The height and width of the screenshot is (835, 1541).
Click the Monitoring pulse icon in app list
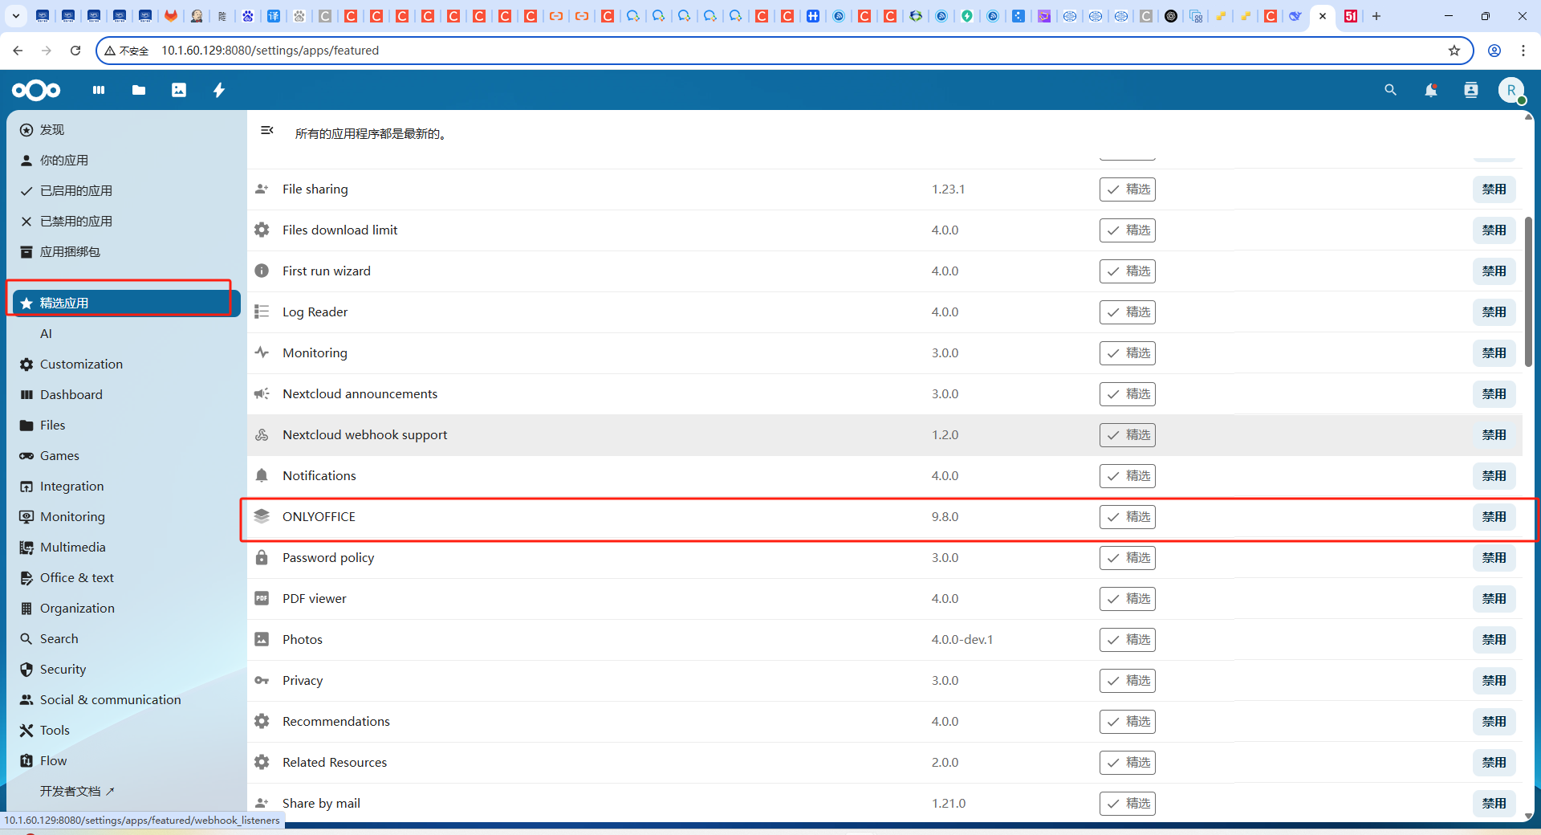click(x=262, y=352)
